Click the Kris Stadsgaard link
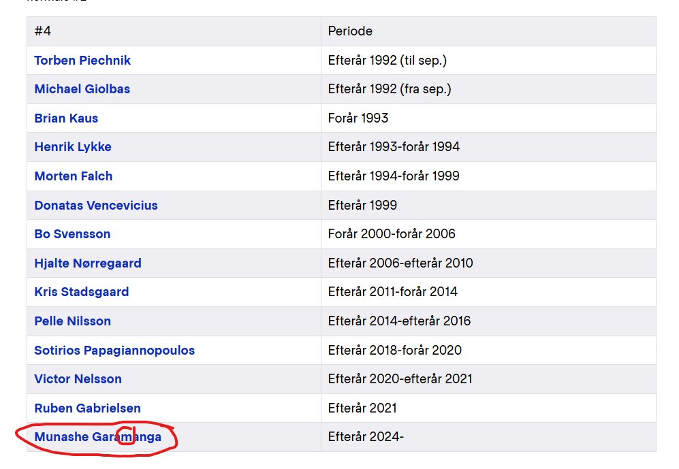The width and height of the screenshot is (679, 469). [x=82, y=292]
